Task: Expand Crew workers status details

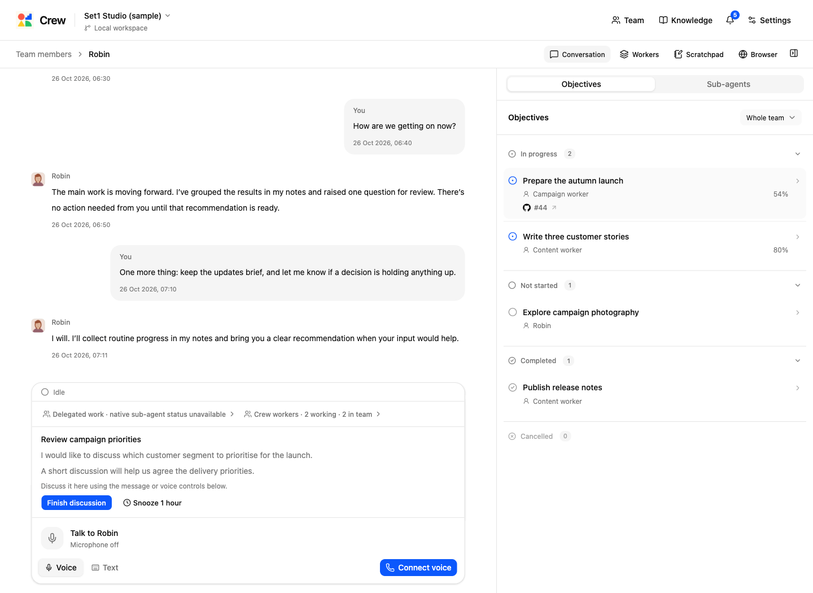Action: point(312,414)
